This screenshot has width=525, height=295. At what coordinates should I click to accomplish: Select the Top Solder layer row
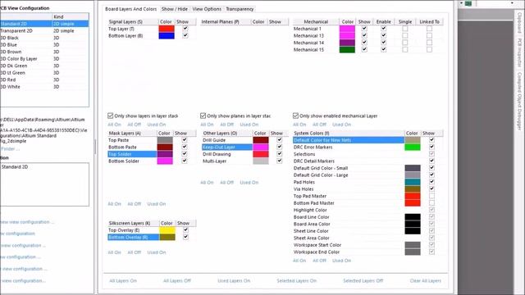click(132, 154)
